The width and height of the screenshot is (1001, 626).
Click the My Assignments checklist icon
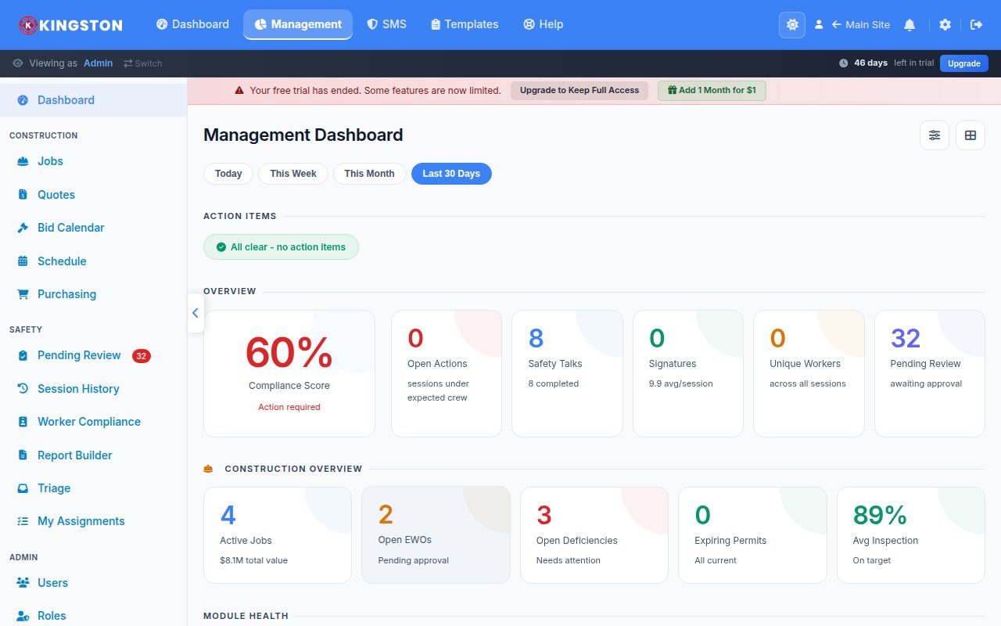click(23, 521)
